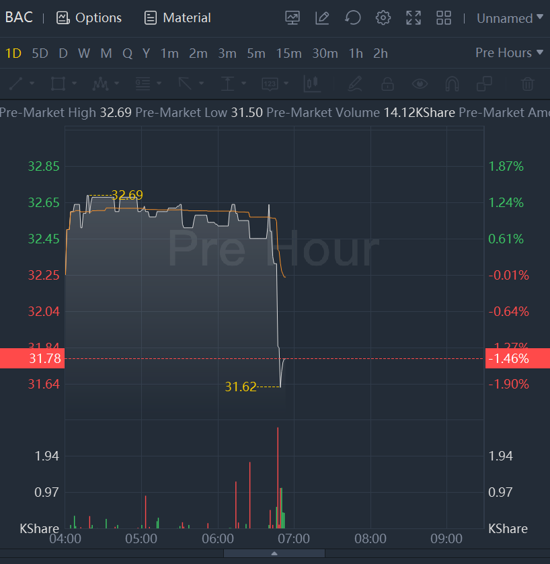Select the trend line drawing tool
Viewport: 550px width, 564px height.
tap(15, 84)
